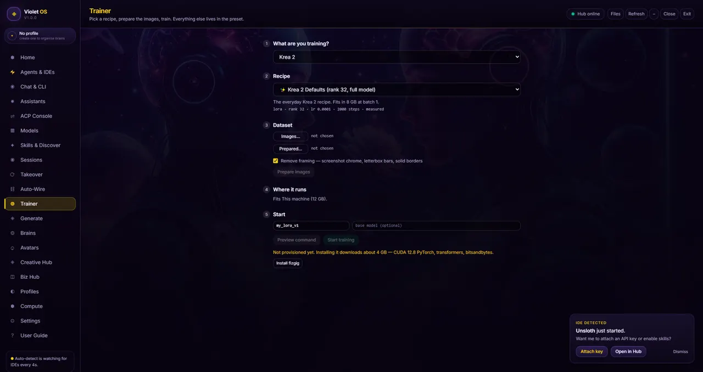Click the Install fizgig button
The image size is (703, 372).
point(288,263)
